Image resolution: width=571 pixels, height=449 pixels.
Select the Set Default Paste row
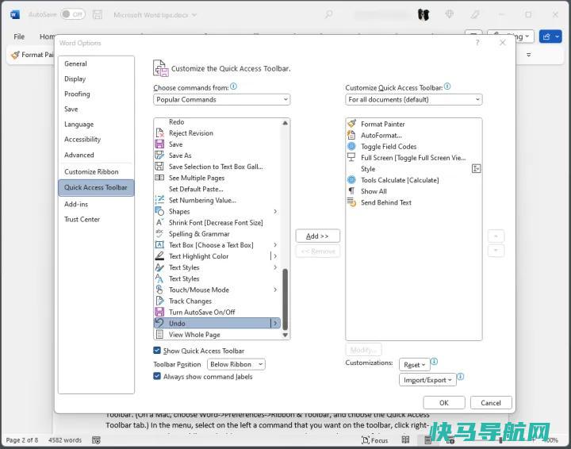pos(217,189)
